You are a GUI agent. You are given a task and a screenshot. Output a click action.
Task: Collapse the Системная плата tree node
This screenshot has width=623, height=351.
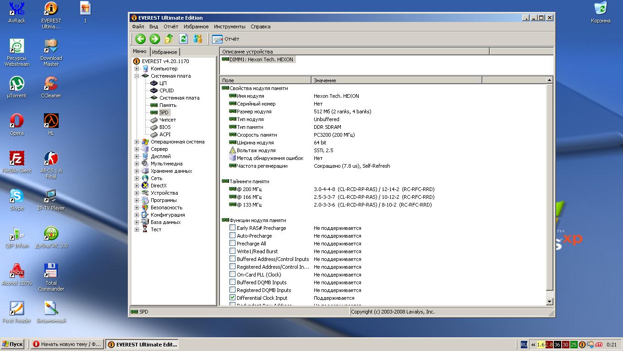point(137,76)
